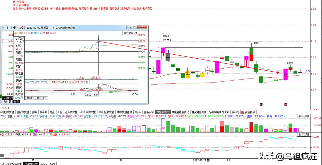Screen dimensions: 322x165
Task: Select MACD tab at bottom
Action: click(44, 163)
